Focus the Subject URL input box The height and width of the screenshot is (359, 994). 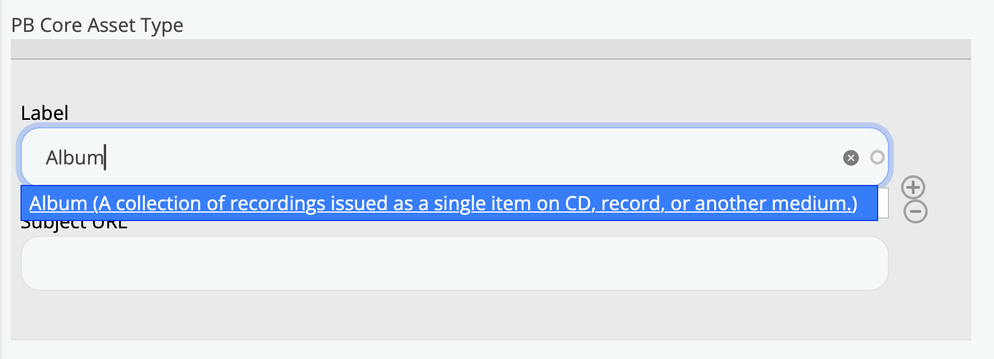pyautogui.click(x=454, y=263)
